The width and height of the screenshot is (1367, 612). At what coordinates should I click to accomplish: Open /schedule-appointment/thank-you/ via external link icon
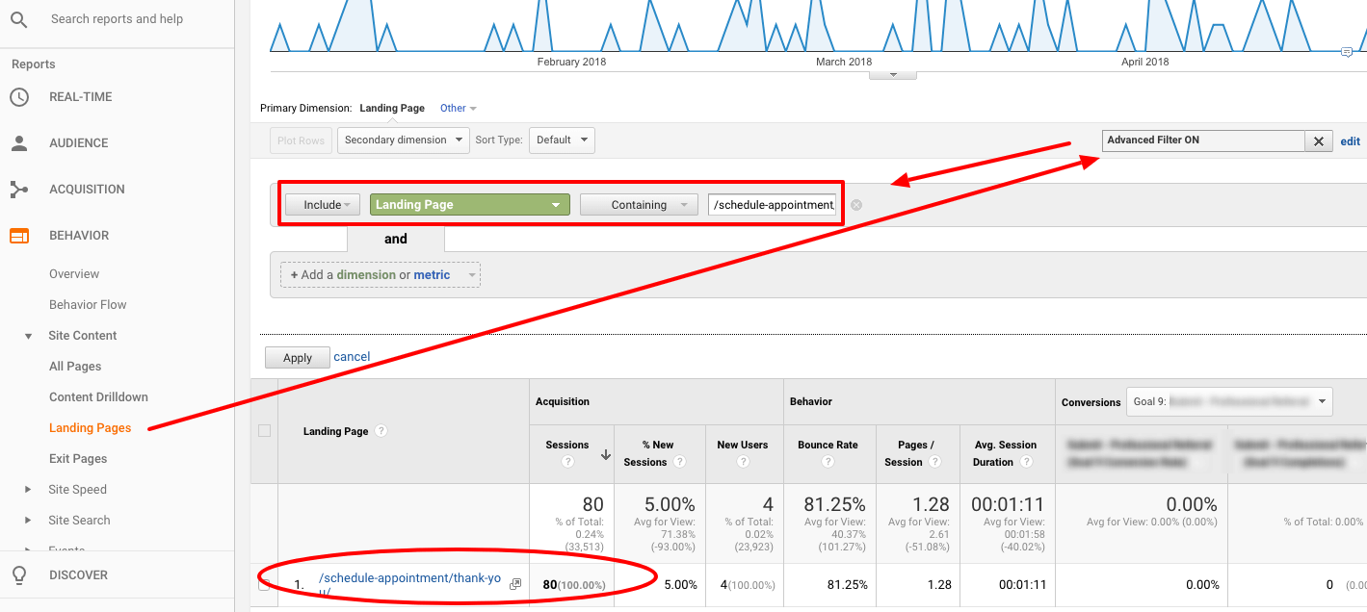coord(515,583)
